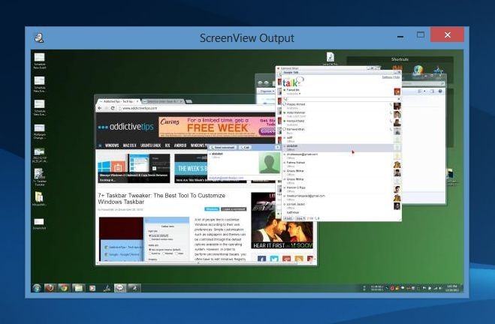Click the Leave a comment button
Screen dimensions: 495x324
234,209
